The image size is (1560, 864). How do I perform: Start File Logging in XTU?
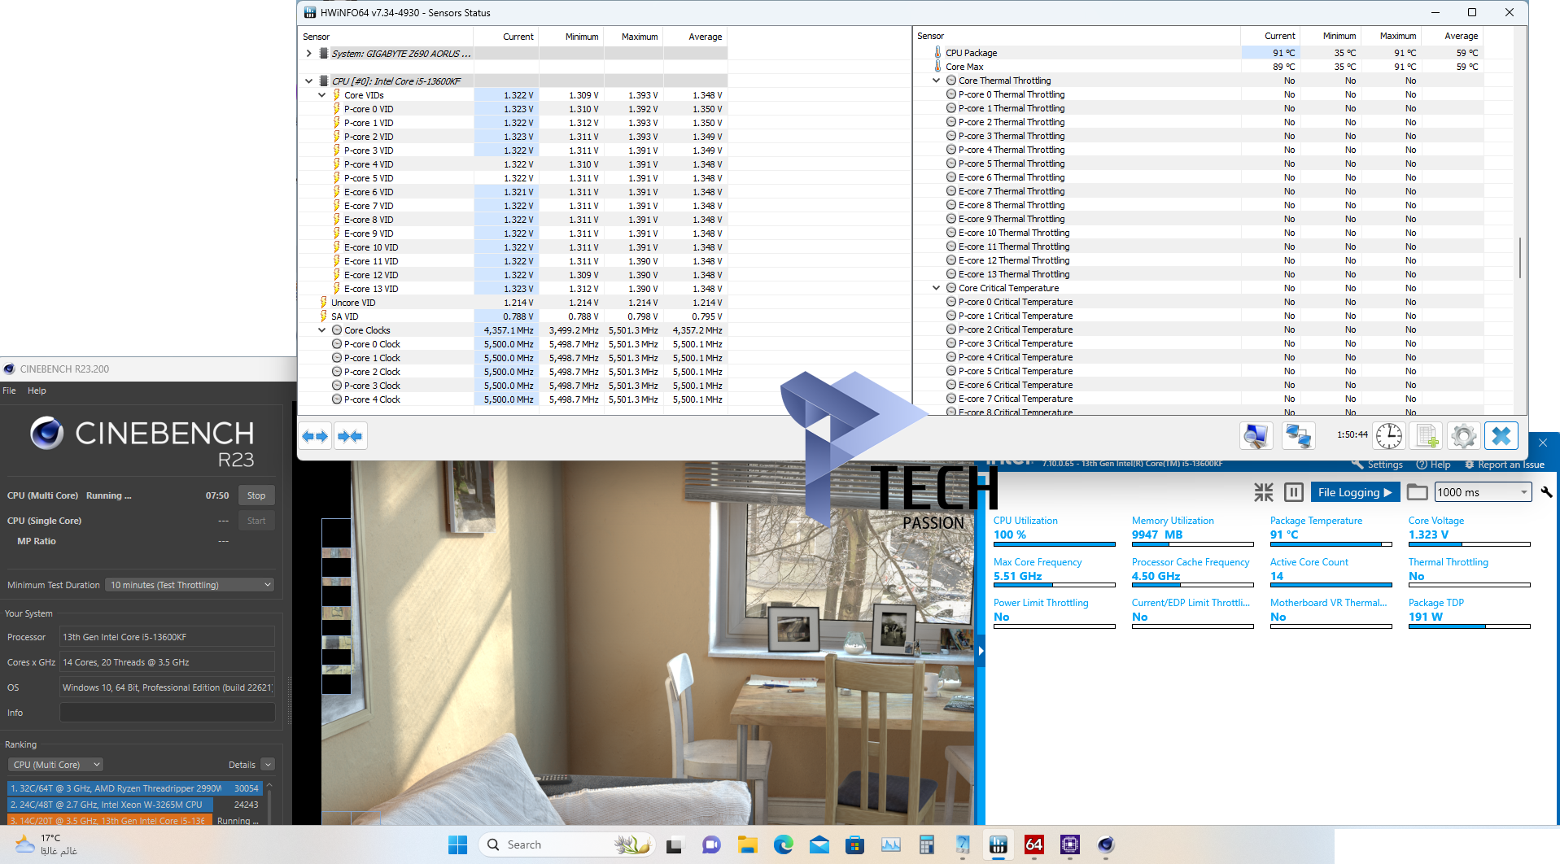[x=1354, y=492]
